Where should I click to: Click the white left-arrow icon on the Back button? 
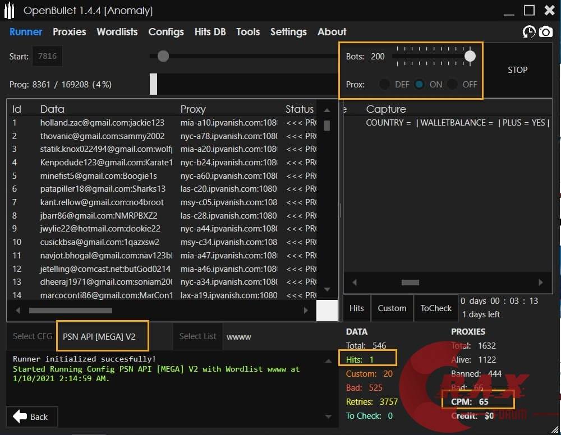pyautogui.click(x=20, y=417)
